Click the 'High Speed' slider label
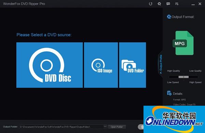 195,83
